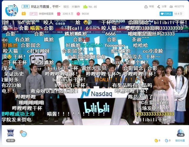The width and height of the screenshot is (189, 147).
Task: Click the 举报 report warning icon
Action: pos(146,7)
